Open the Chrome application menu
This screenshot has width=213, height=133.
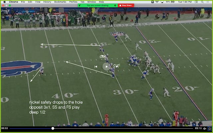(13, 2)
